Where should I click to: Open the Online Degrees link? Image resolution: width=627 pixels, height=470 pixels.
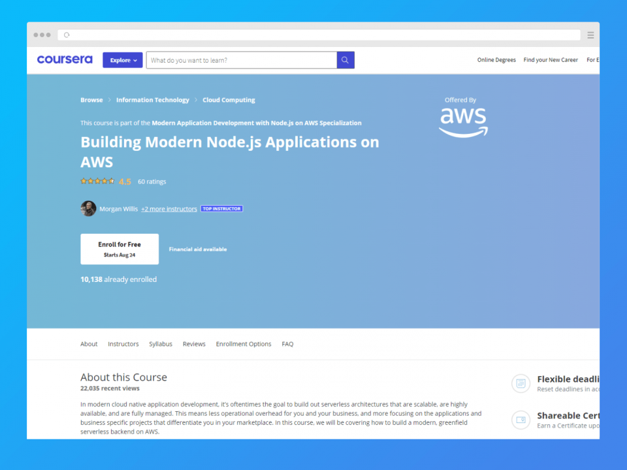pyautogui.click(x=496, y=60)
